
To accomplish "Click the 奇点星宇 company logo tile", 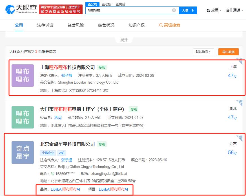I will [23, 153].
